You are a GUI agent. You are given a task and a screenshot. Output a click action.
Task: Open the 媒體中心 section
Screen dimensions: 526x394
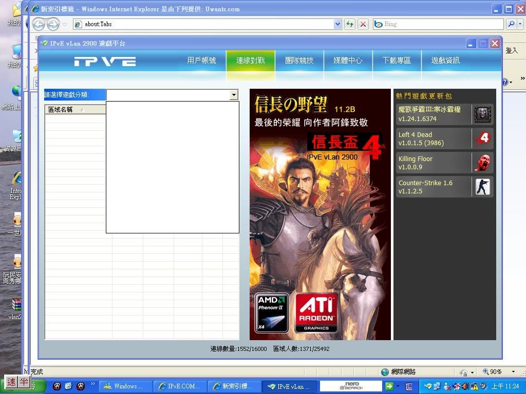click(348, 61)
